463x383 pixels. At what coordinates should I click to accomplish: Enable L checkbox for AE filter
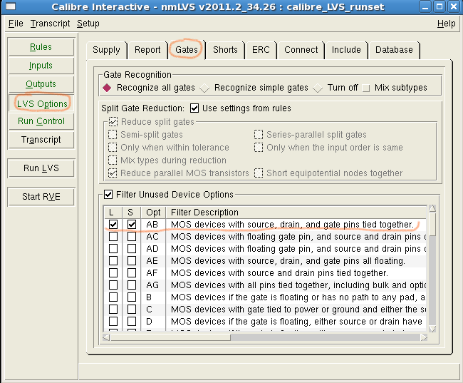[113, 261]
